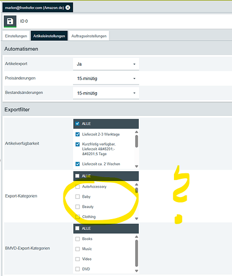Image resolution: width=232 pixels, height=276 pixels.
Task: Toggle the Kurzfristig verfügbar checkbox
Action: click(77, 144)
